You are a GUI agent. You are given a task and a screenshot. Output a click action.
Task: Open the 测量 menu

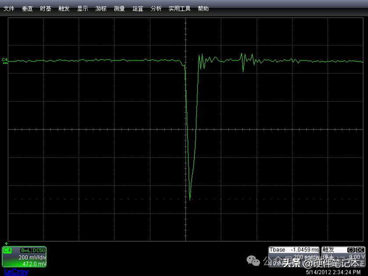coord(119,8)
